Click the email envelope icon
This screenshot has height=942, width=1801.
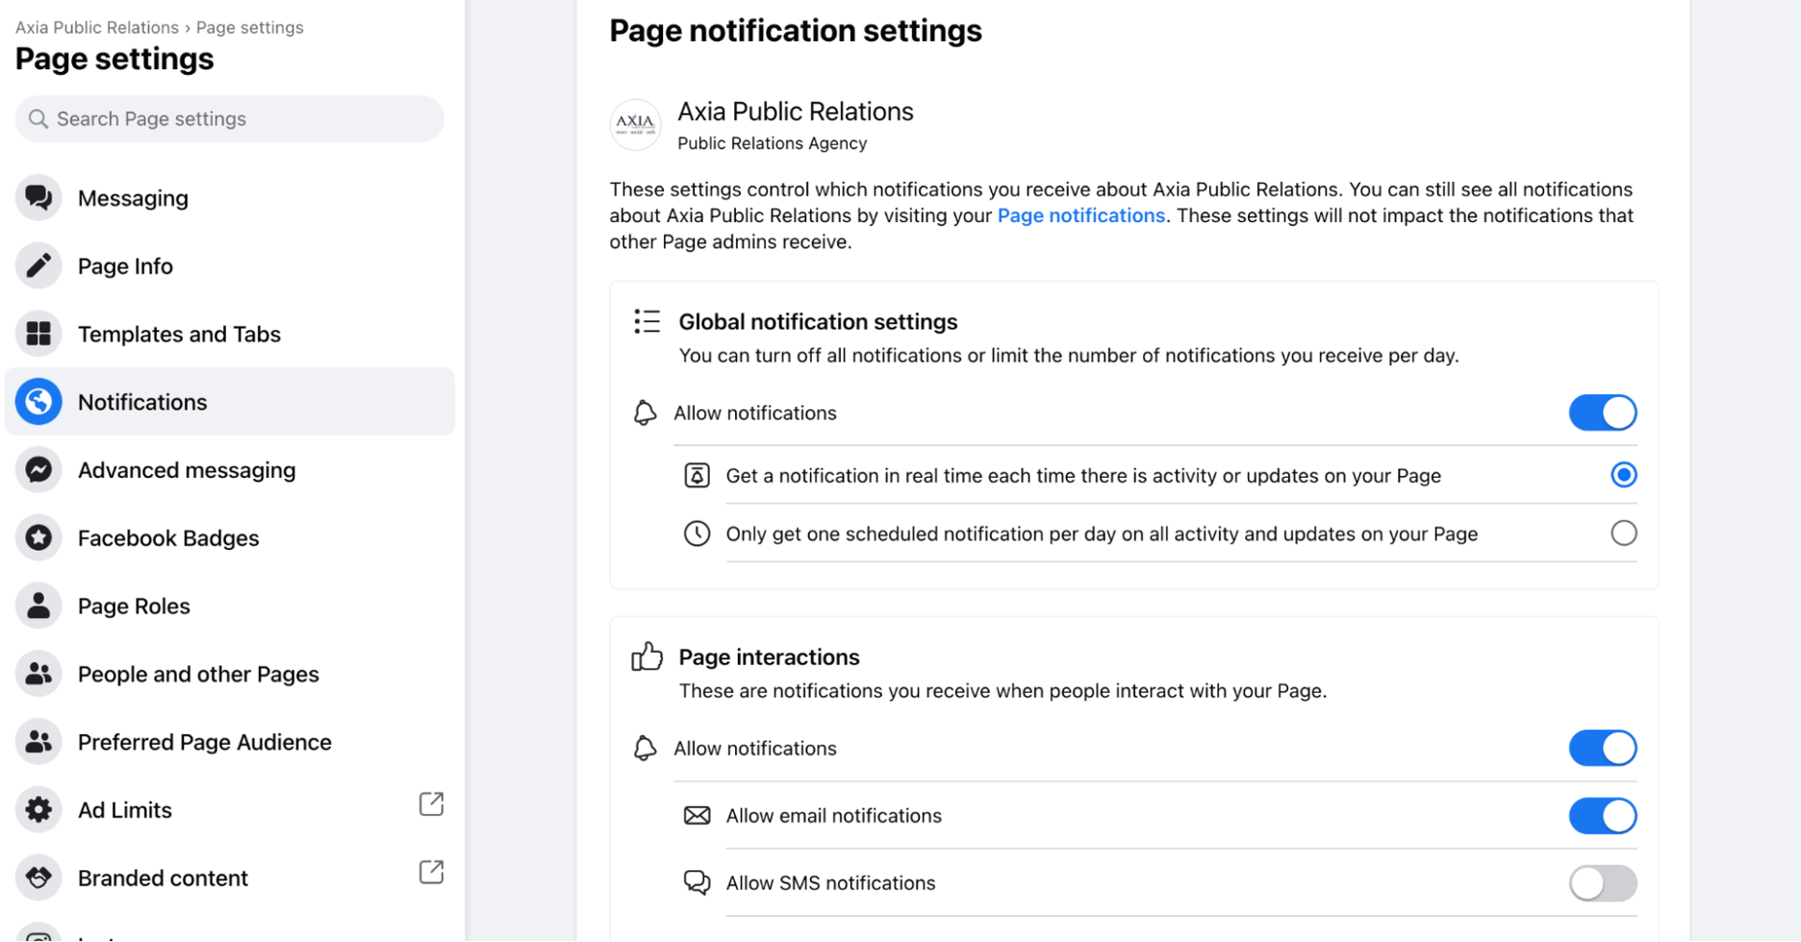[697, 815]
